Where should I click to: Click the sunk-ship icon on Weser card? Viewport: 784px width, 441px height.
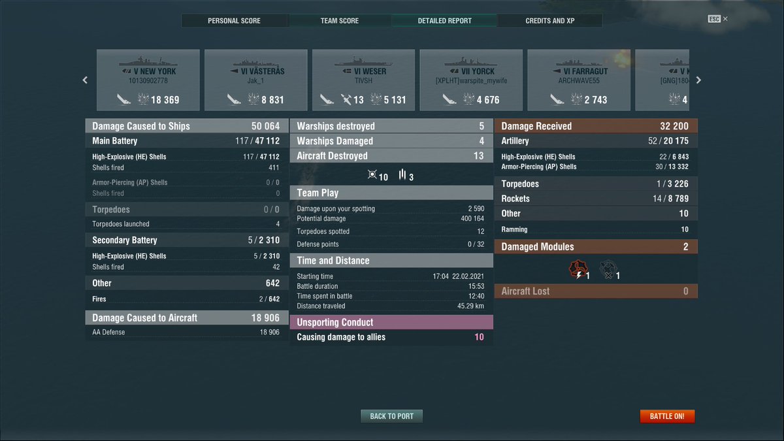tap(327, 99)
